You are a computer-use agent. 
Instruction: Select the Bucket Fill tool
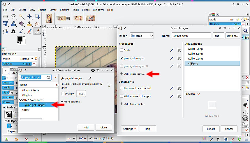[x=22, y=24]
